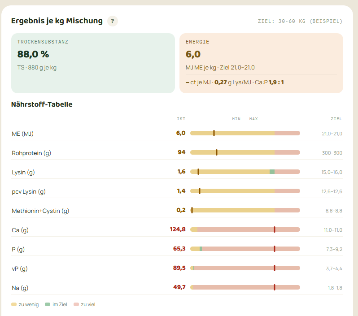Click the Lysin range bar marker

coord(198,172)
